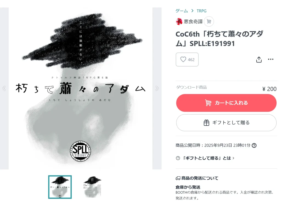Open the share upload icon

[259, 60]
